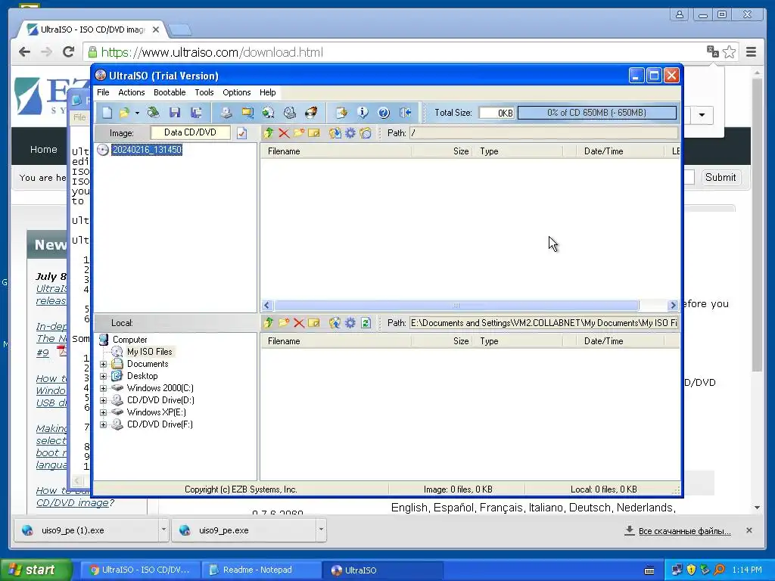This screenshot has width=775, height=581.
Task: Select Computer in the Local tree
Action: (x=129, y=340)
